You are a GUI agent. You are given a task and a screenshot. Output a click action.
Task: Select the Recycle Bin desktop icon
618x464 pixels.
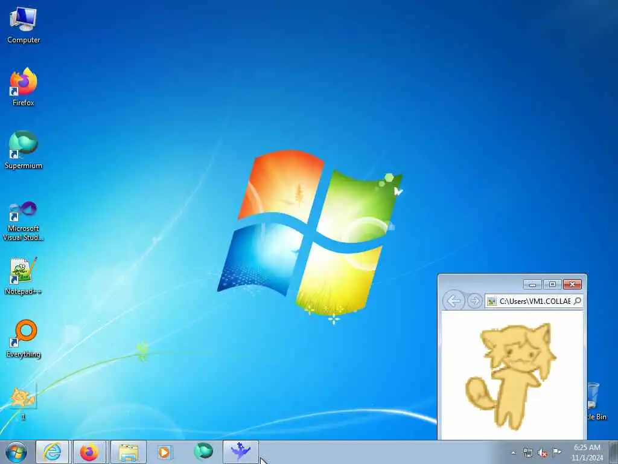597,401
